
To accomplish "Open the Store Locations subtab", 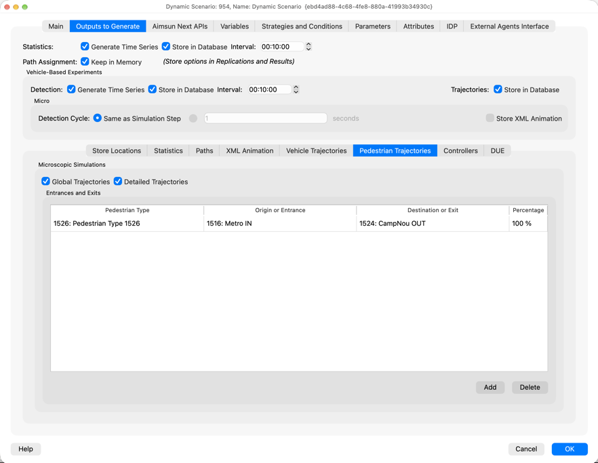I will coord(117,150).
